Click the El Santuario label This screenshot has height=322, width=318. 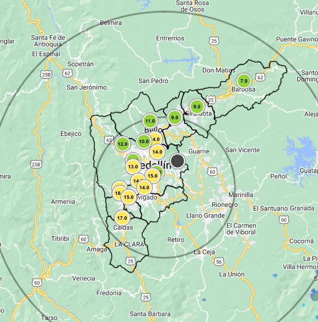[x=270, y=208]
